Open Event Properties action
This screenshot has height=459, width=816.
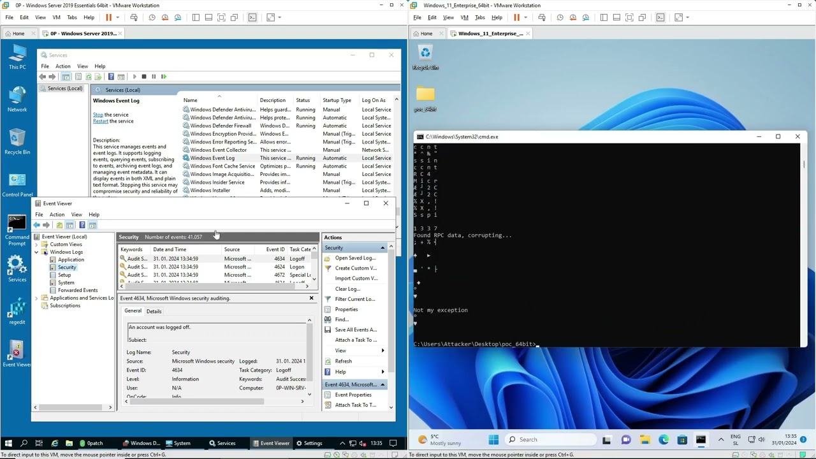(353, 395)
